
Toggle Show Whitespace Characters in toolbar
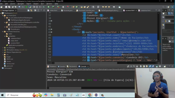point(40,7)
